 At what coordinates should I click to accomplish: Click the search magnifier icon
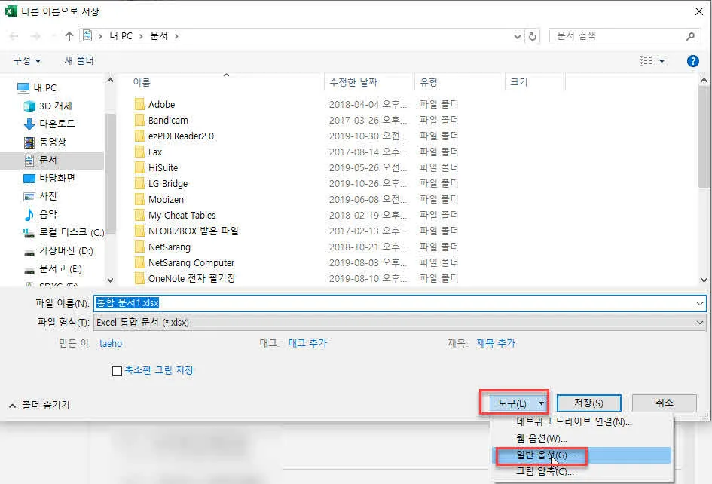691,36
